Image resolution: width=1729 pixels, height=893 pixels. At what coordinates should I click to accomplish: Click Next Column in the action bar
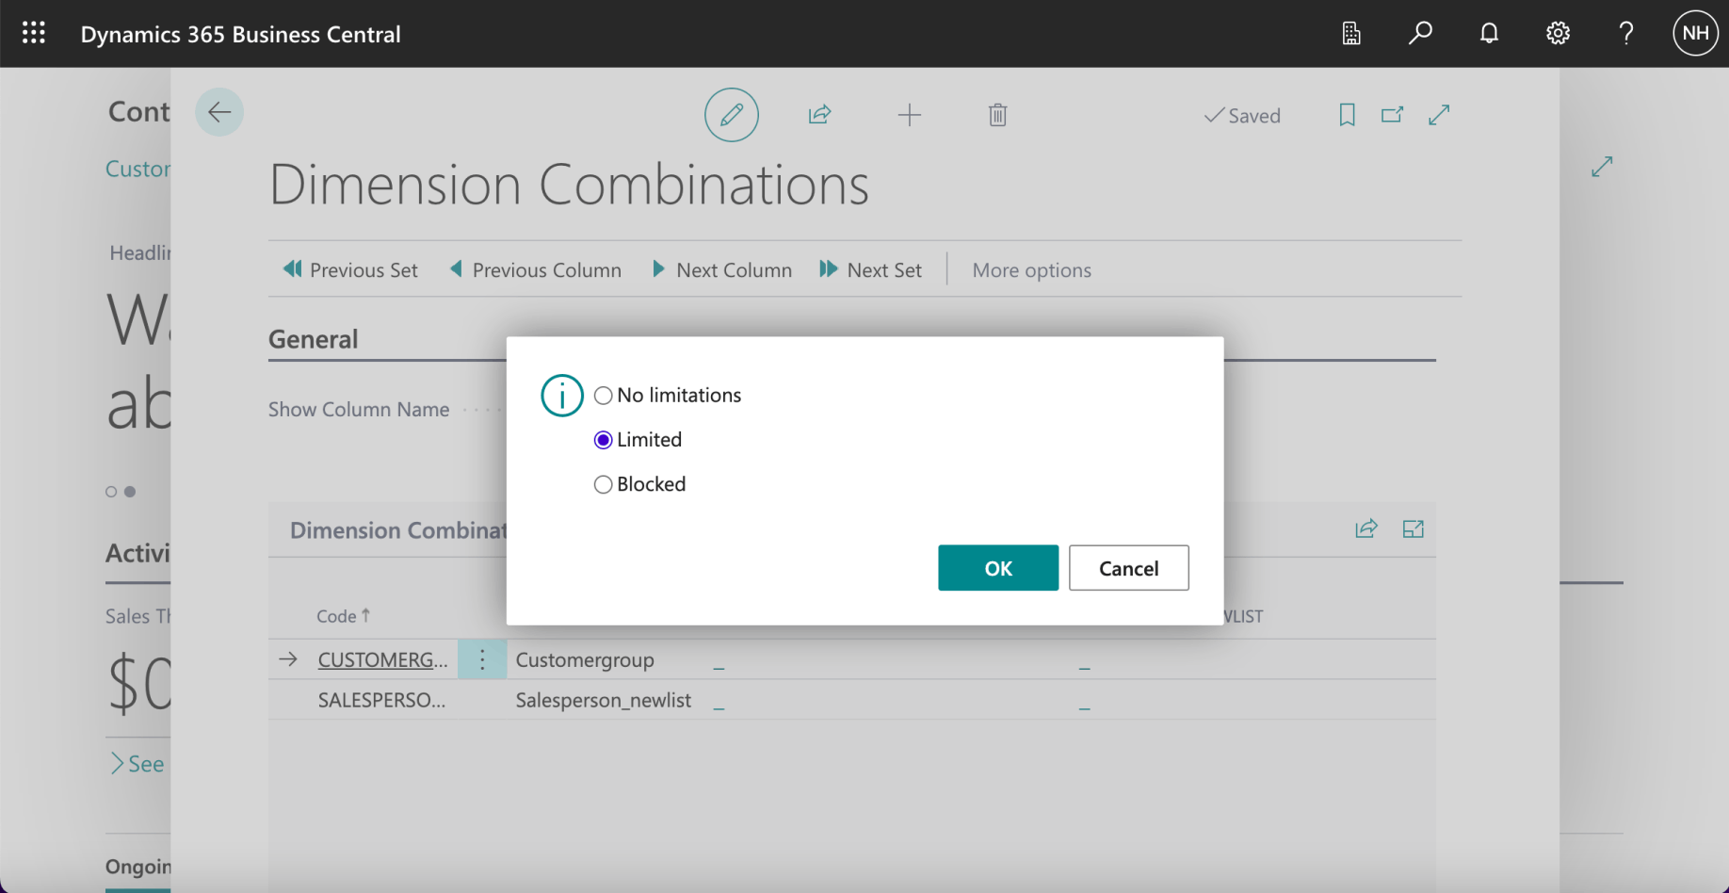click(x=722, y=270)
